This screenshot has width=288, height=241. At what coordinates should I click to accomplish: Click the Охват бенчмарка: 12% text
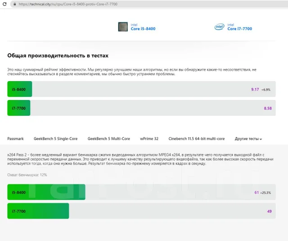27,175
